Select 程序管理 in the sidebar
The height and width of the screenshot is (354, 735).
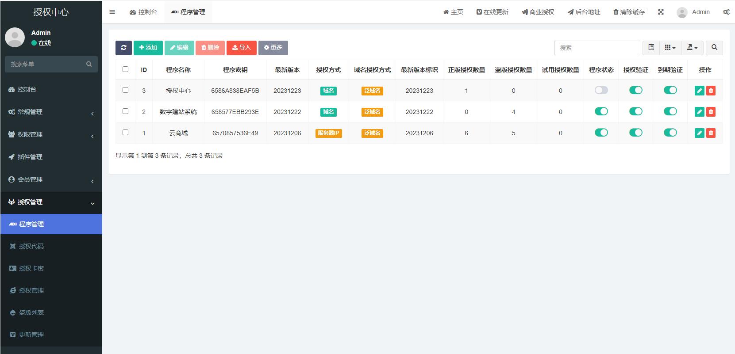pos(51,224)
